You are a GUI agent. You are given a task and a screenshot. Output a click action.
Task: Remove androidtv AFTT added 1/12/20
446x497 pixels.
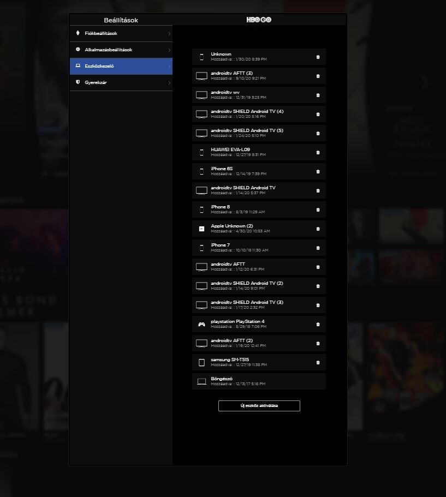click(318, 267)
